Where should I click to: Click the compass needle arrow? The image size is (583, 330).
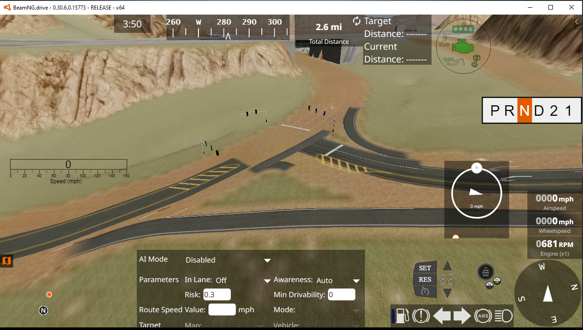(548, 294)
